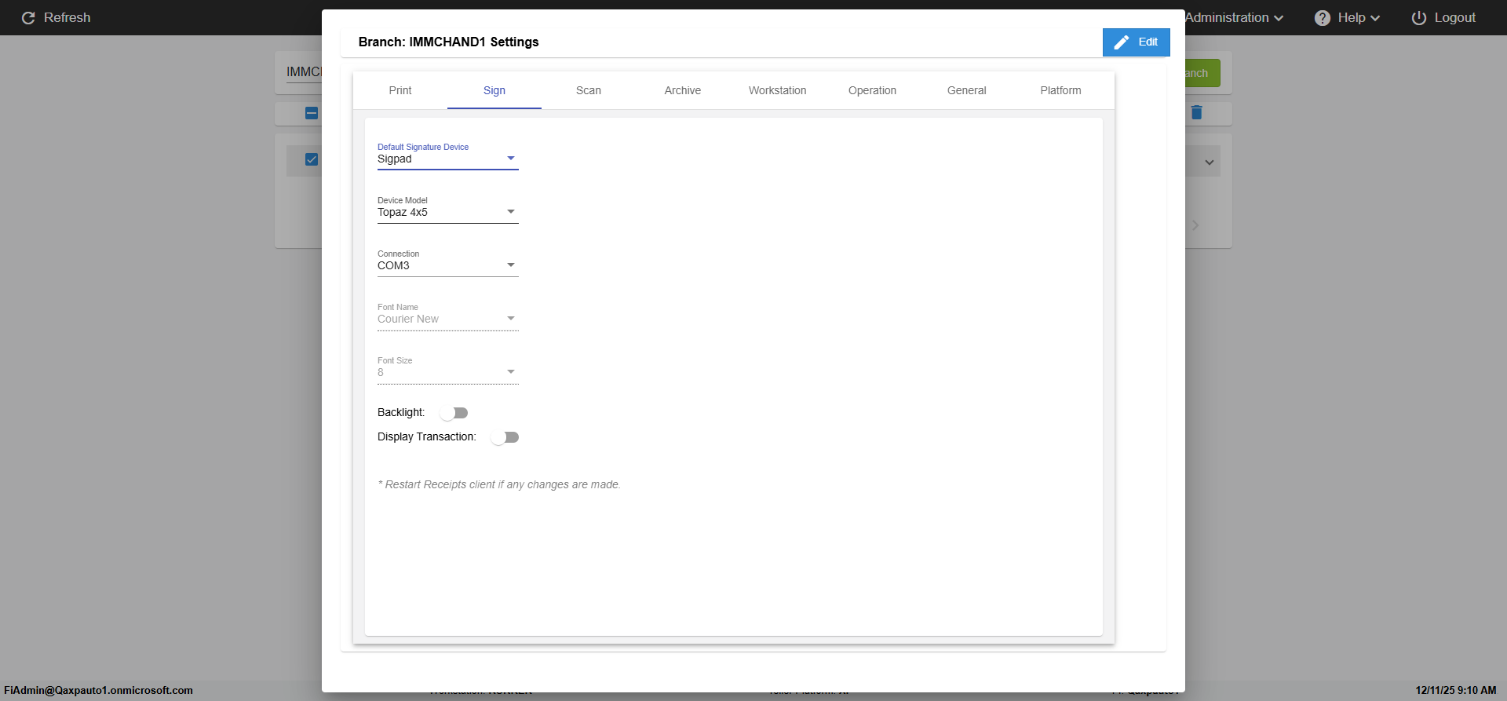
Task: Switch to the Platform tab
Action: (x=1060, y=90)
